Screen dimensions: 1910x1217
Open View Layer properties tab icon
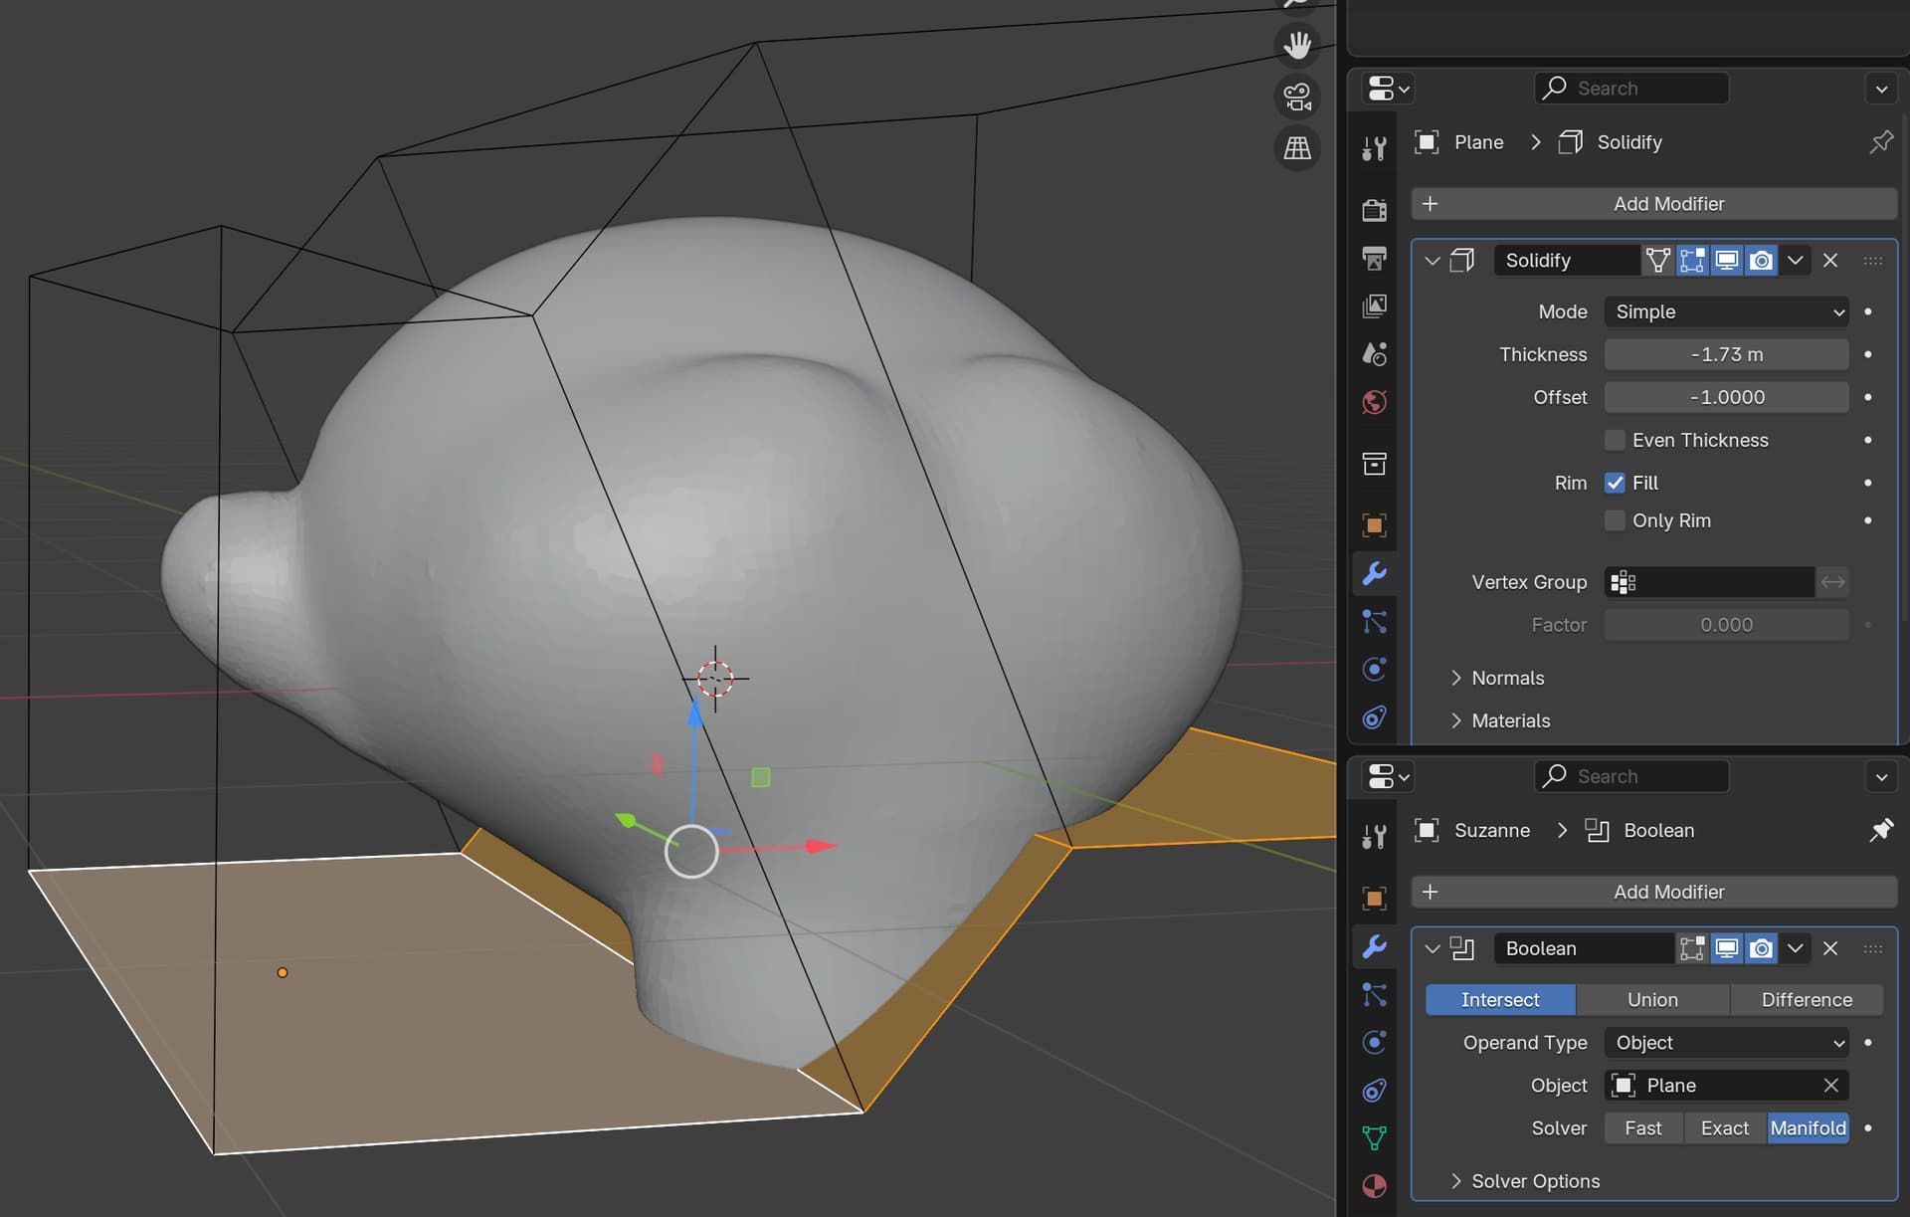click(x=1375, y=305)
